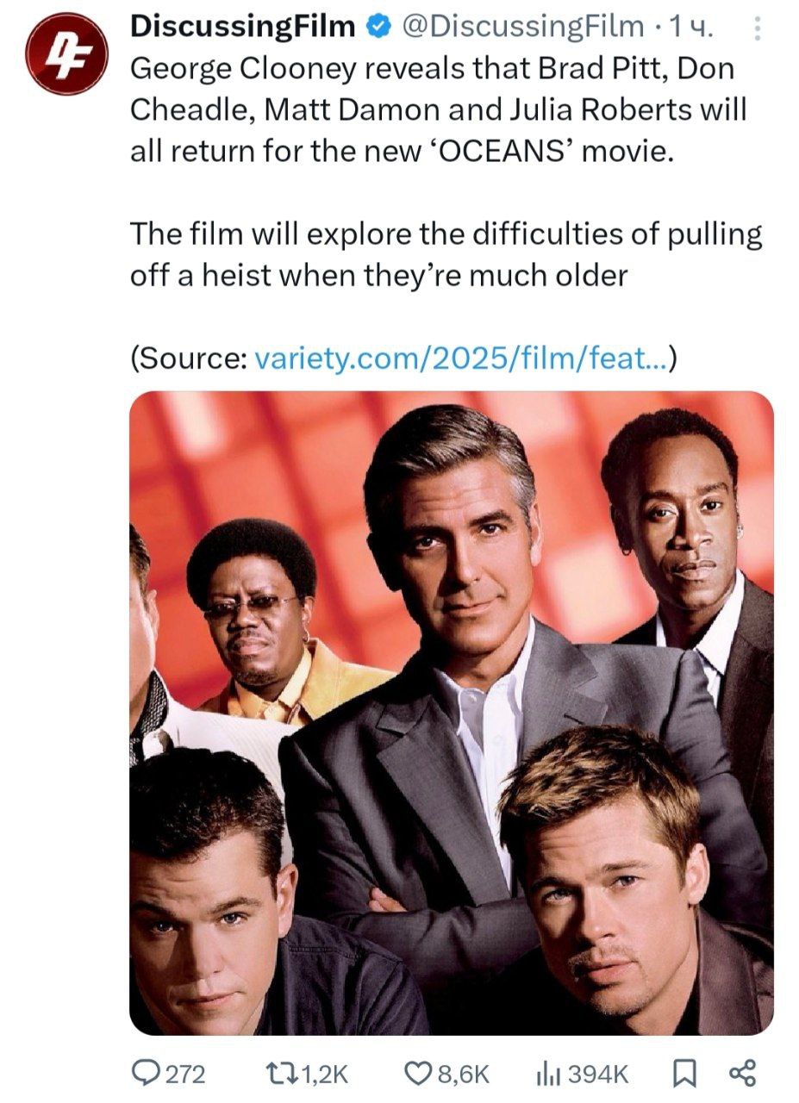Click the reply speech bubble icon
Image resolution: width=799 pixels, height=1103 pixels.
tap(145, 1073)
